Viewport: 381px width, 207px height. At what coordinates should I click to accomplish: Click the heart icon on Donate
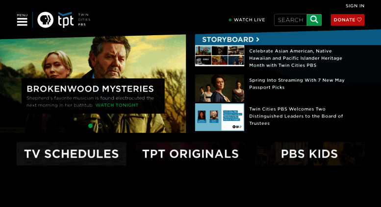coord(359,20)
